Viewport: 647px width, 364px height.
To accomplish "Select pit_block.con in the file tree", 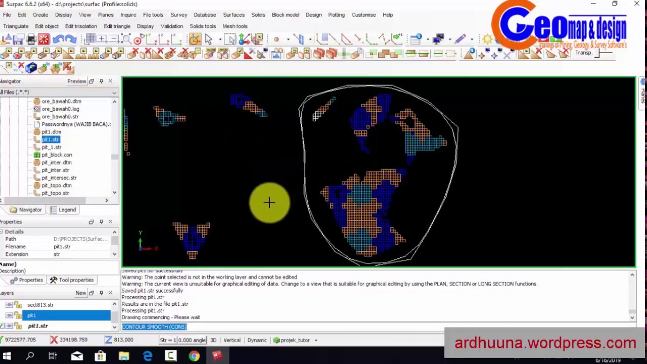I will [57, 155].
